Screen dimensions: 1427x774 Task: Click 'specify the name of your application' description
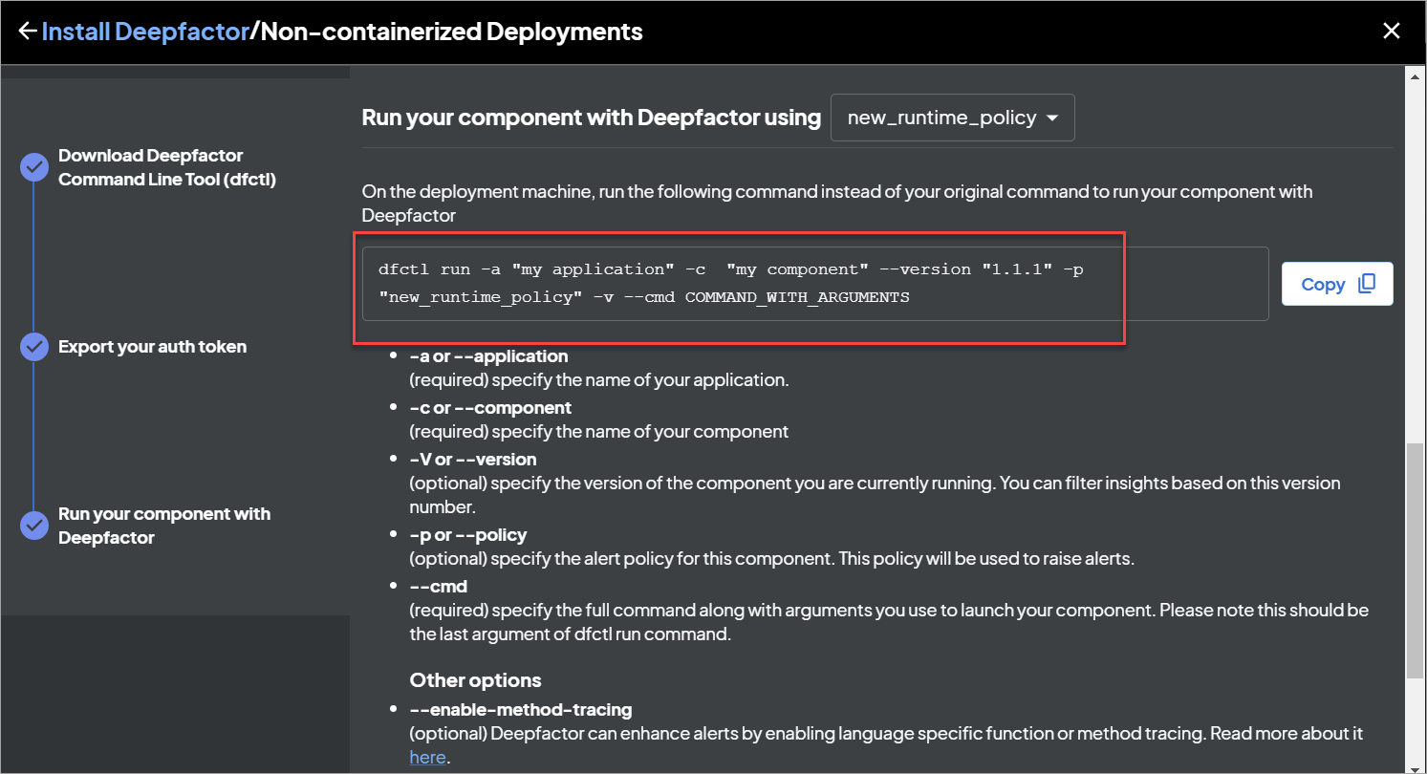tap(599, 379)
